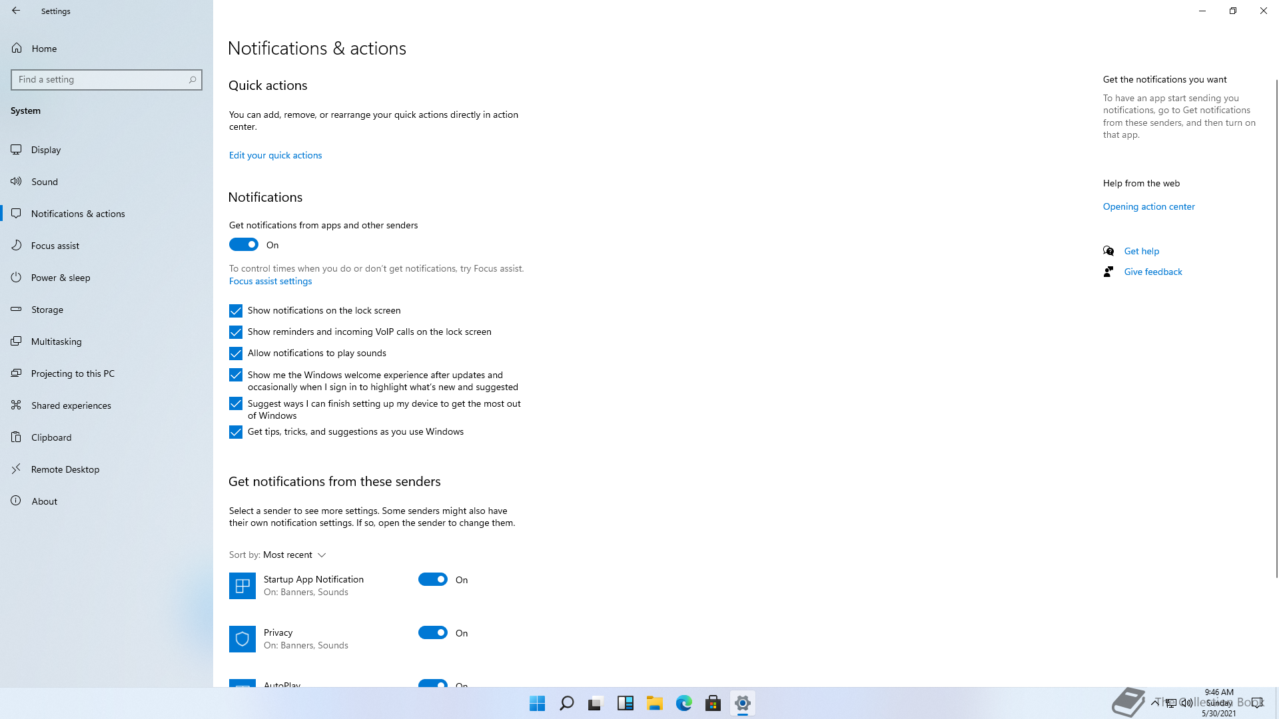
Task: Click the About info icon
Action: tap(17, 501)
